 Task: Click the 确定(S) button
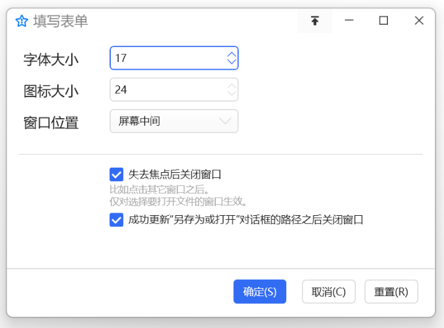point(259,291)
